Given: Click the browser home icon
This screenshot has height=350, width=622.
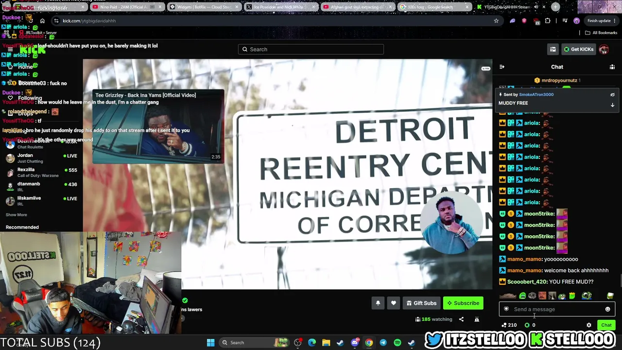Looking at the screenshot, I should (x=42, y=21).
